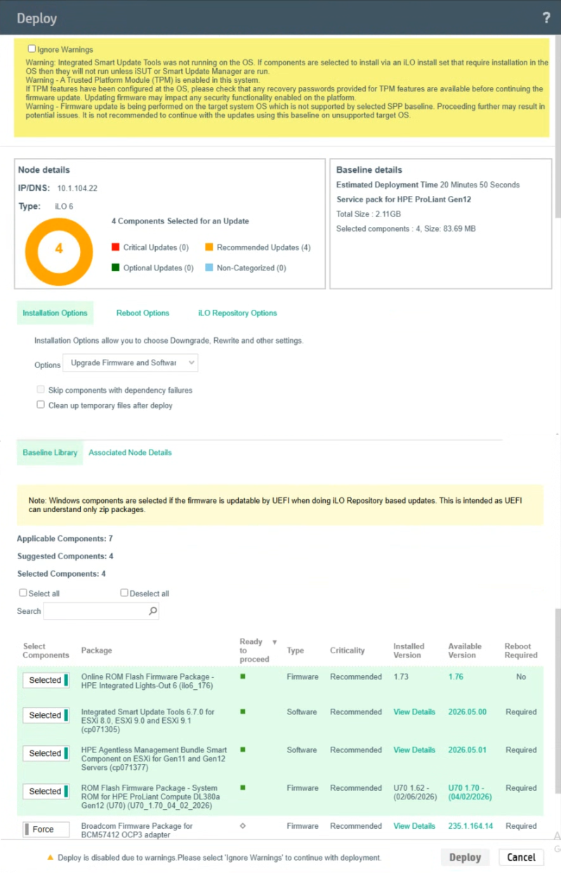Enable the Ignore Warnings checkbox
Image resolution: width=561 pixels, height=876 pixels.
[32, 49]
